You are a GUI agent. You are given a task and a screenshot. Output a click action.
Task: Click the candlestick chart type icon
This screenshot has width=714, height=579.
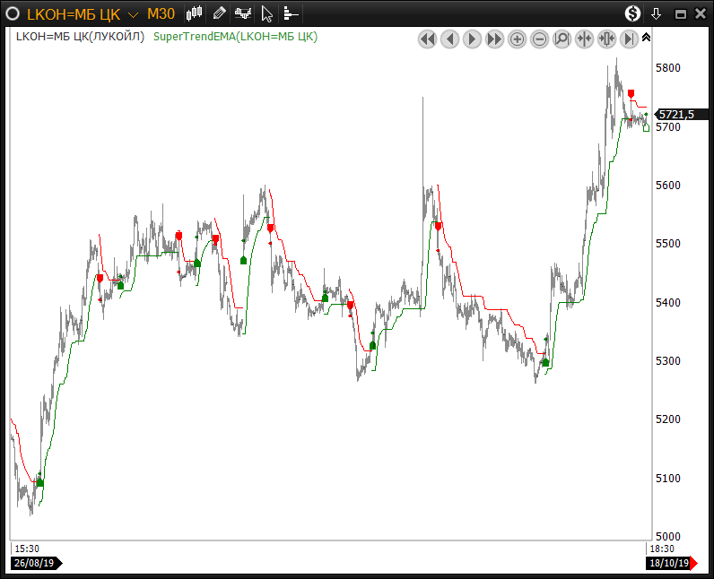pyautogui.click(x=196, y=13)
